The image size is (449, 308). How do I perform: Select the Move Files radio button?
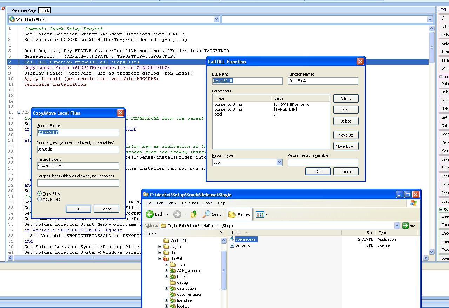(40, 199)
